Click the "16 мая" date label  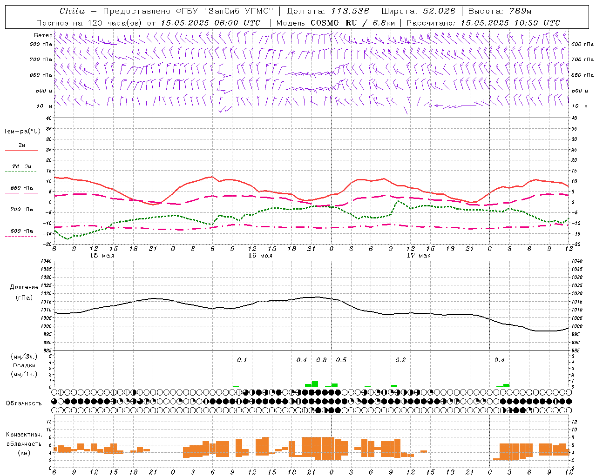[x=260, y=256]
